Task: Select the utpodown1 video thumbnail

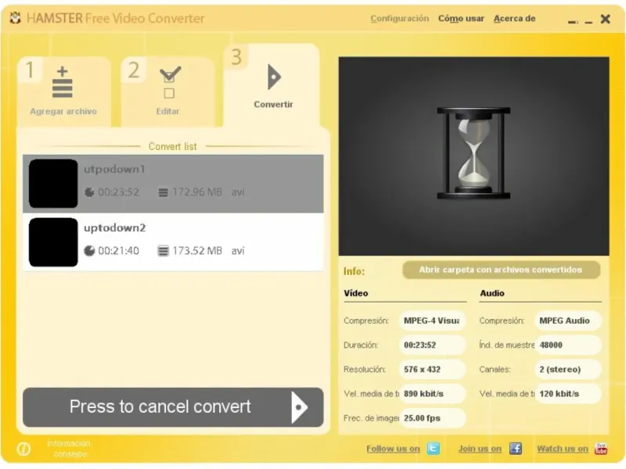Action: (x=53, y=184)
